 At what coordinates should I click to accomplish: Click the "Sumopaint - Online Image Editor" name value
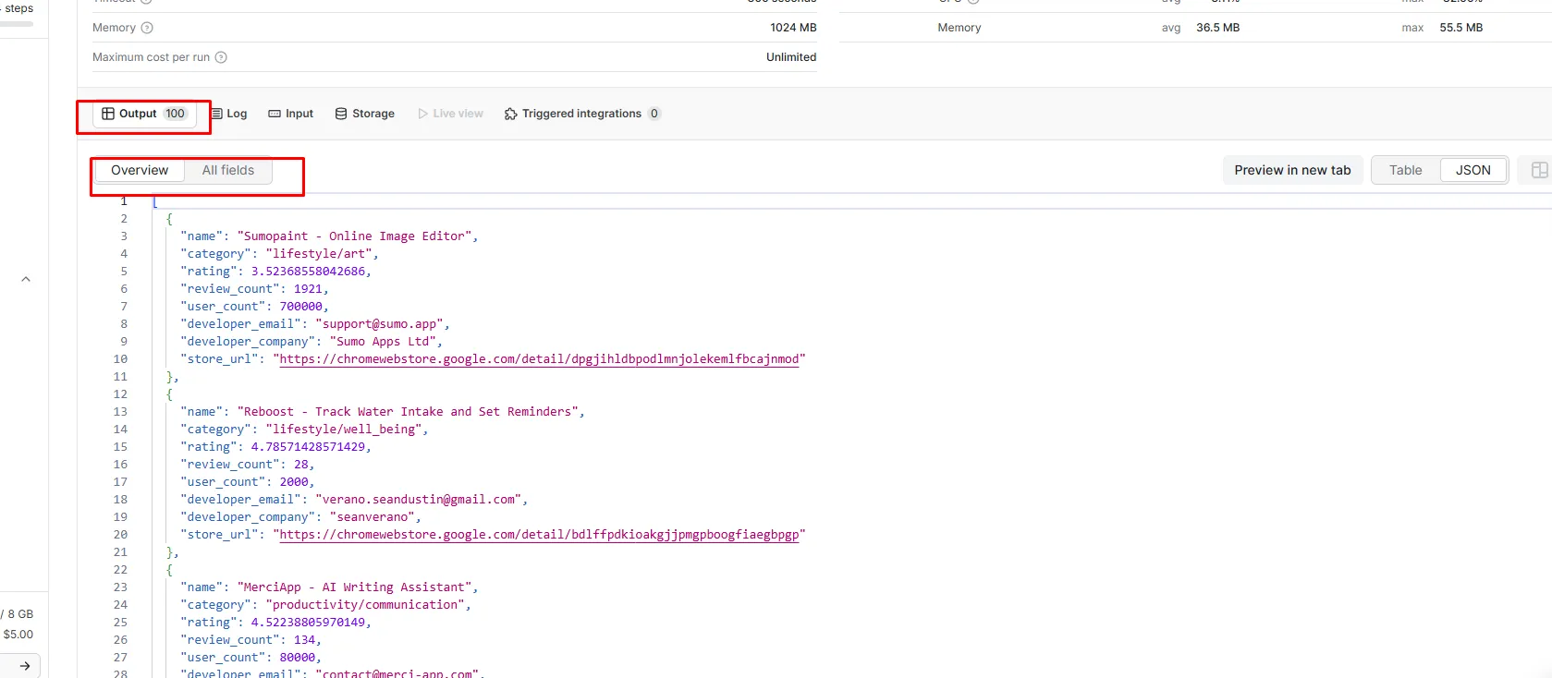(354, 236)
